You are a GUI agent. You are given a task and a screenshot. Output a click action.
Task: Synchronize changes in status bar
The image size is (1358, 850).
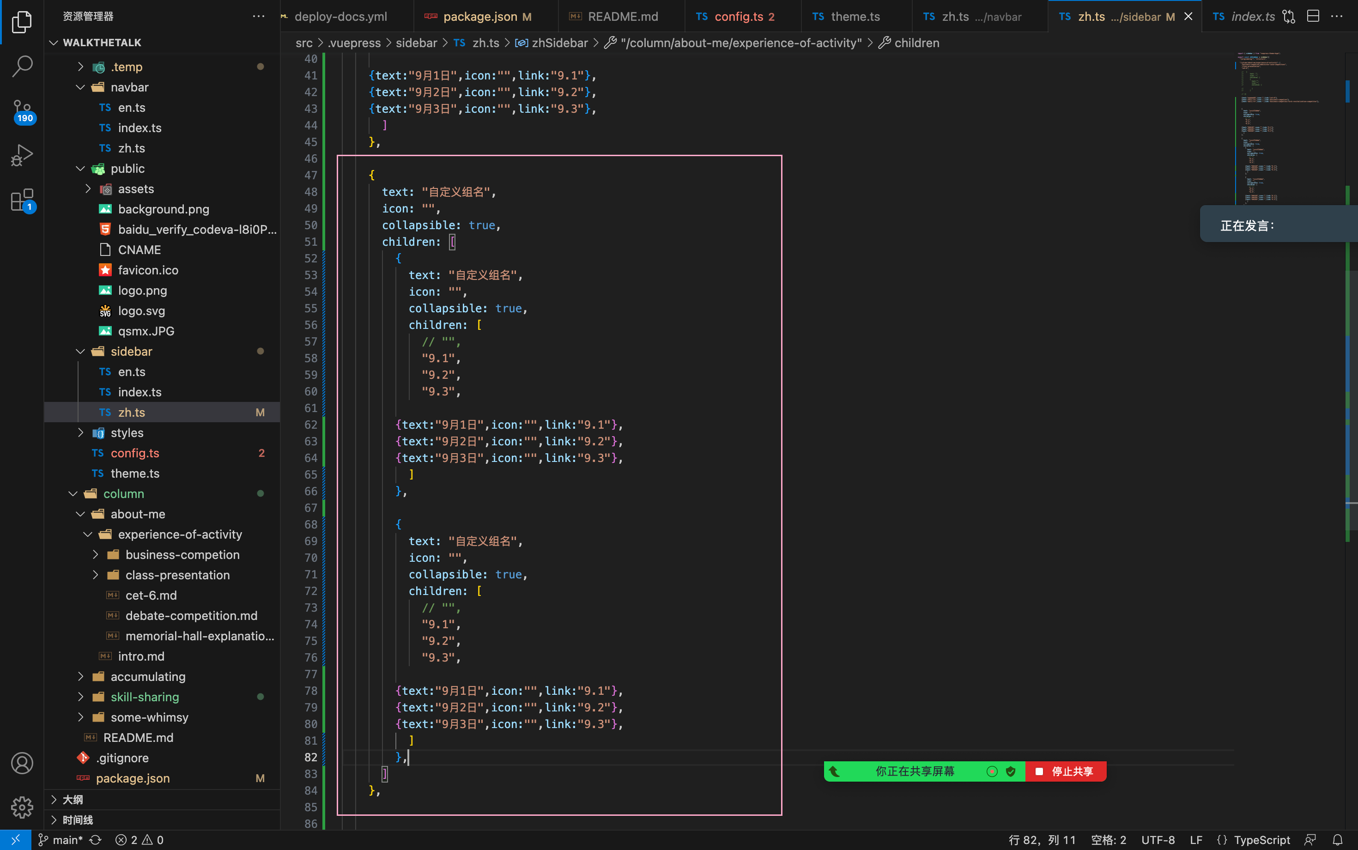tap(96, 839)
